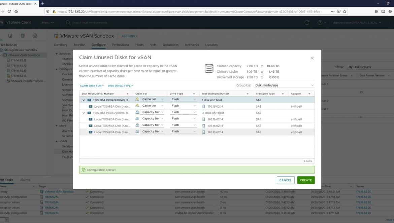This screenshot has width=394, height=223.
Task: Filter the Disk Distribution/Host column
Action: point(248,94)
